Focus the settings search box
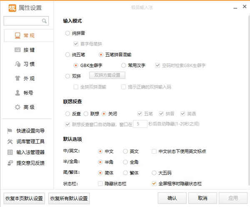 pos(26,21)
